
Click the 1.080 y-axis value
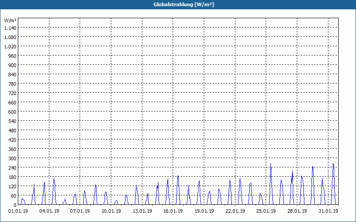(x=10, y=37)
